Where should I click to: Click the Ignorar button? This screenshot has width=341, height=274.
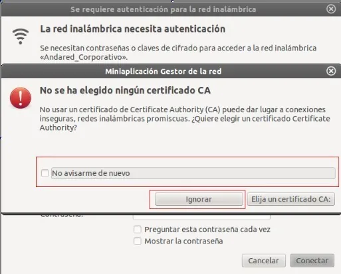[x=199, y=199]
